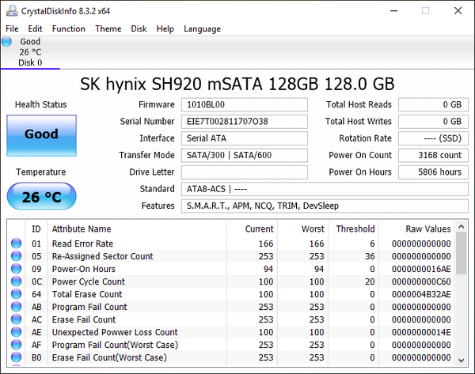Minimize the CrystalDiskInfo window
Image resolution: width=475 pixels, height=374 pixels.
393,11
